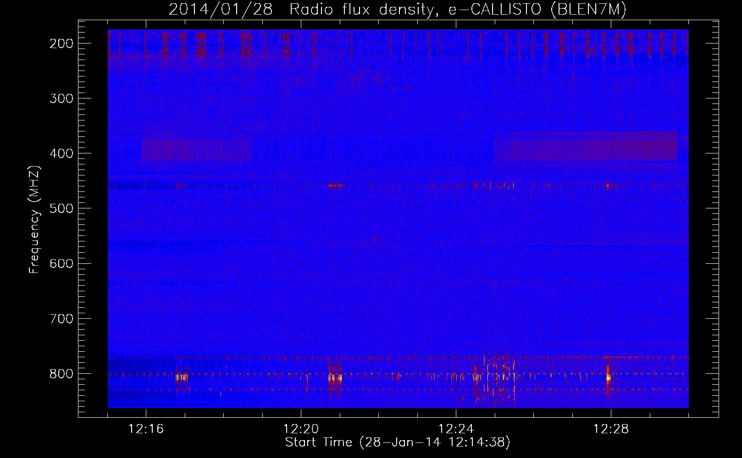The image size is (742, 458).
Task: Click the 'Start Time (28-Jan-14 12:14:38)' label
Action: point(398,442)
